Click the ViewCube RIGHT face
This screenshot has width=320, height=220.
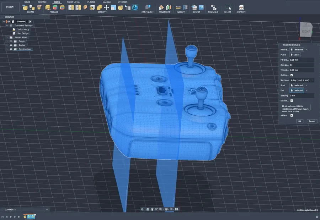point(306,31)
